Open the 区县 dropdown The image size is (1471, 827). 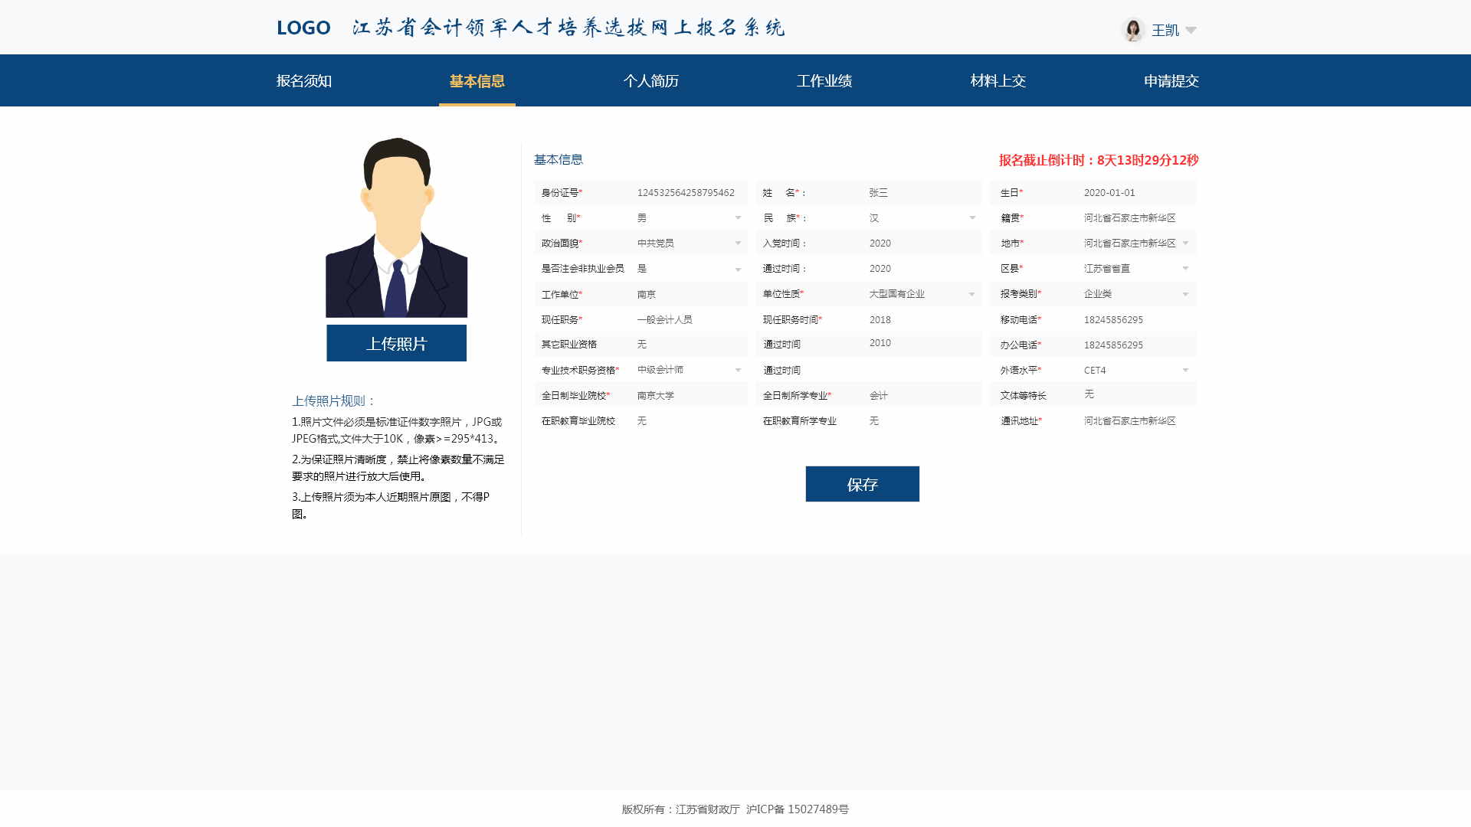coord(1185,269)
